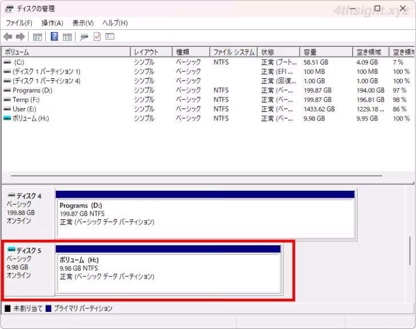The image size is (416, 329).
Task: Click the ディスク 4 disk icon
Action: pos(11,195)
